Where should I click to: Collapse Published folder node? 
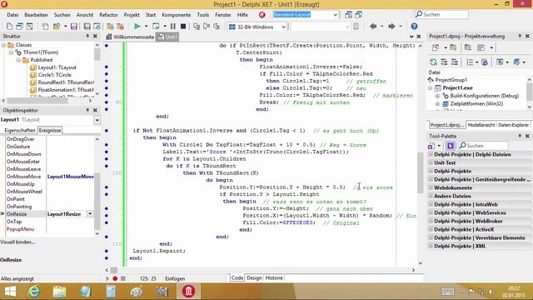tap(18, 60)
